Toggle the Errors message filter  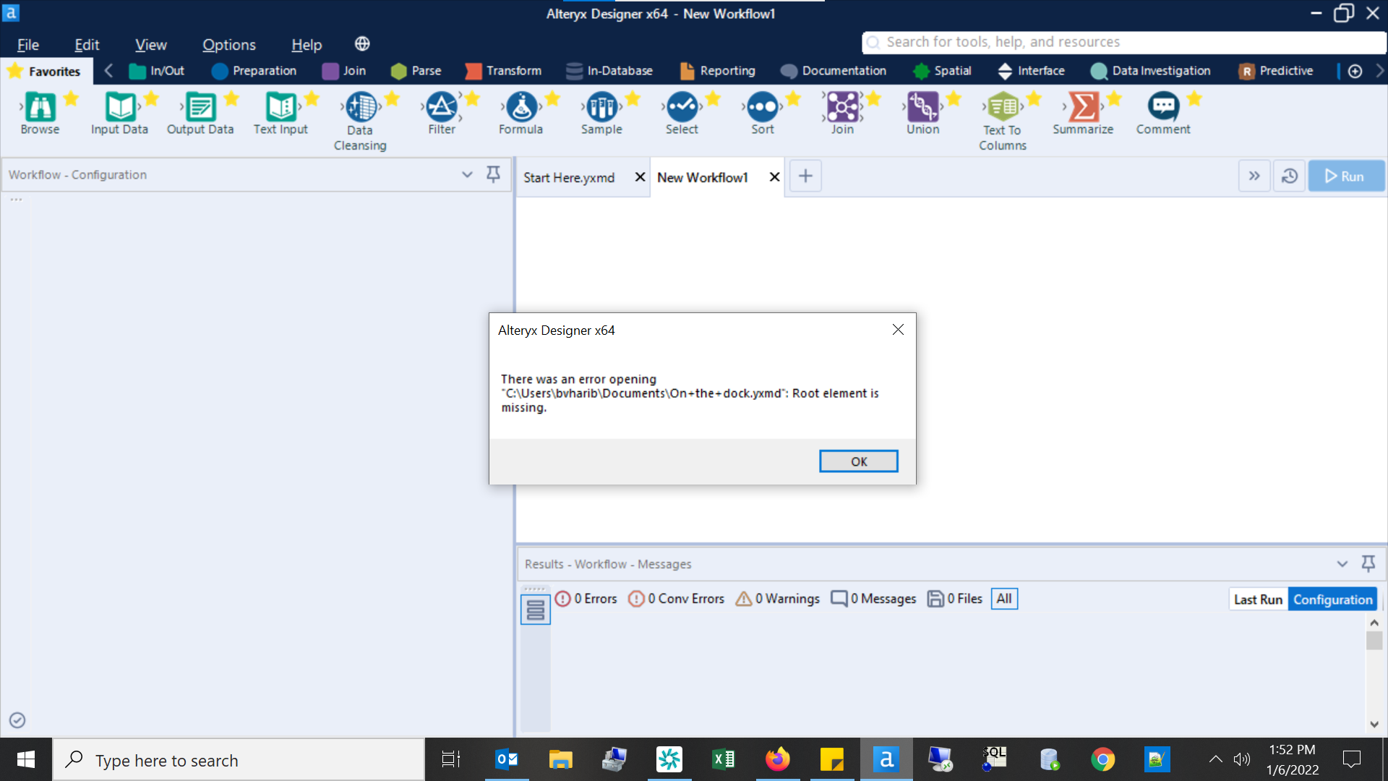(586, 599)
